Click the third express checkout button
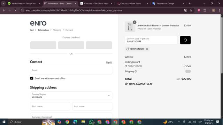223x125 pixels. click(99, 45)
